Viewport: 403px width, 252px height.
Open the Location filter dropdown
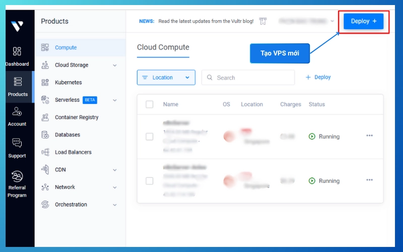coord(166,78)
